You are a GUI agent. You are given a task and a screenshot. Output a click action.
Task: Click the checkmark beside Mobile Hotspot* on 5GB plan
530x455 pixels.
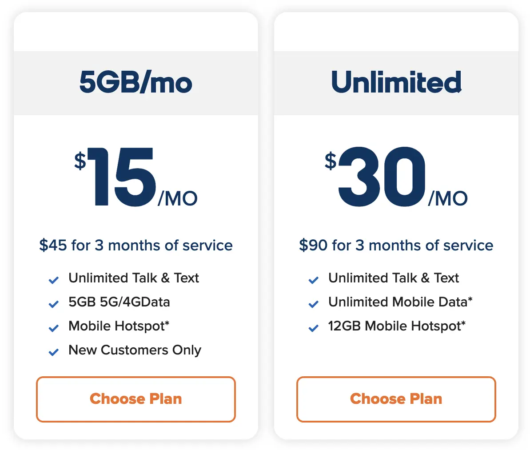(53, 328)
